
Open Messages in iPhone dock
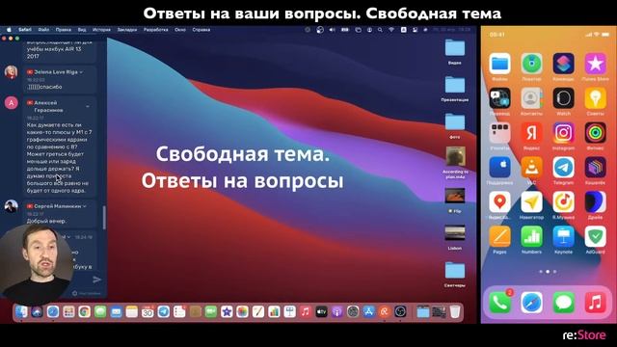pyautogui.click(x=563, y=303)
